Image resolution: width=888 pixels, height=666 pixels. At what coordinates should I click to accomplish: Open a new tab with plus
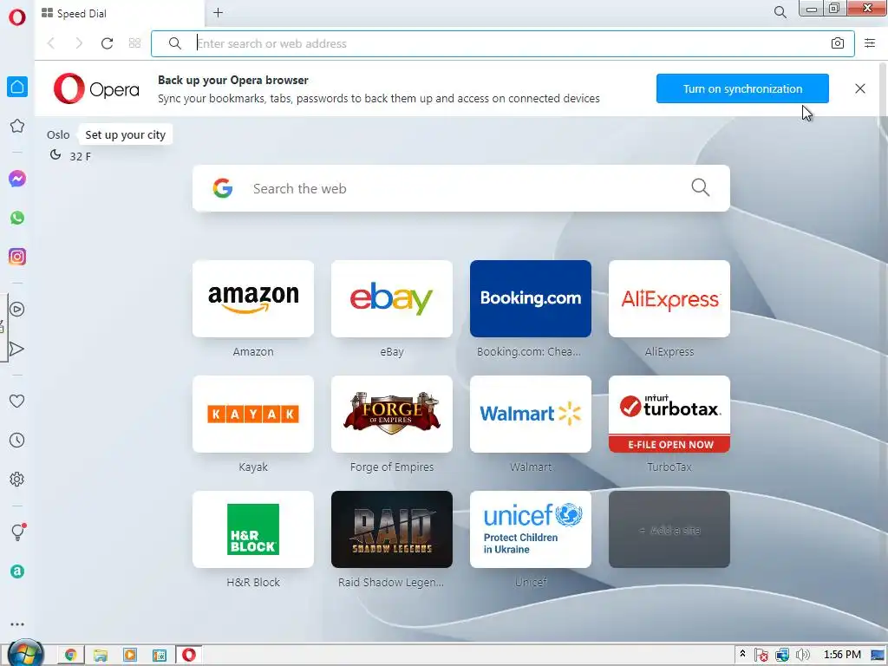pyautogui.click(x=218, y=12)
